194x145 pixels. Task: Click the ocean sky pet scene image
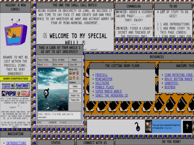(53, 89)
